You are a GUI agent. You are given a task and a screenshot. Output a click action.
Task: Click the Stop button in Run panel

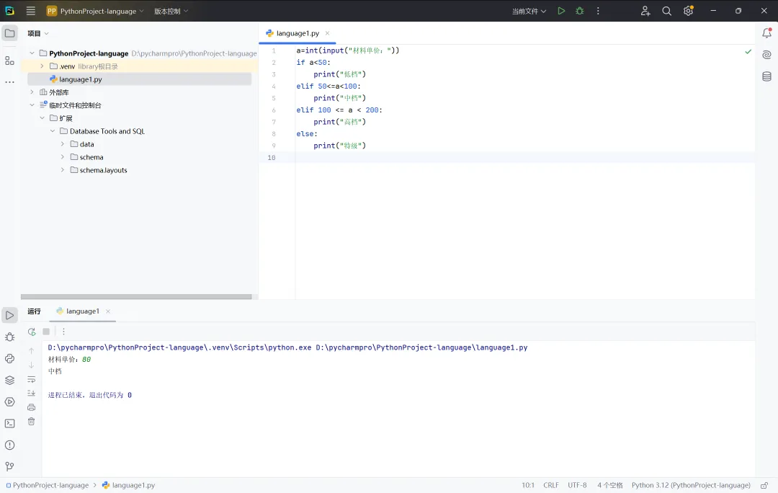coord(46,332)
